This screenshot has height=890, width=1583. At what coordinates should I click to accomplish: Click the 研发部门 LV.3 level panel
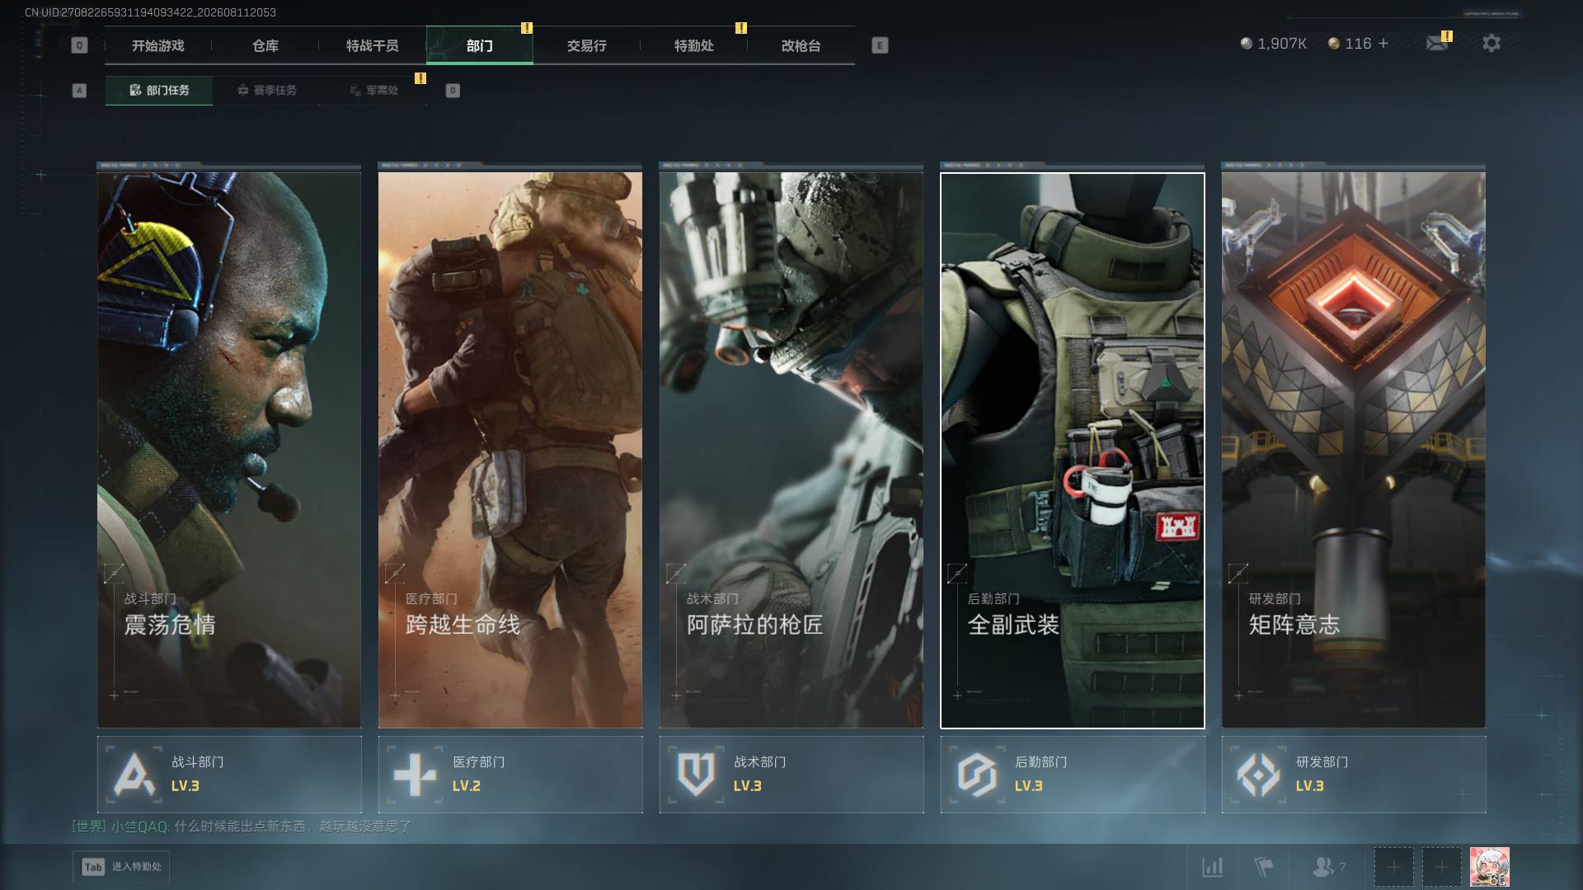[1354, 775]
